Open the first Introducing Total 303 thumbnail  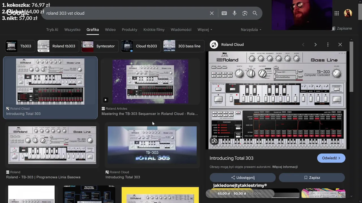tap(50, 81)
